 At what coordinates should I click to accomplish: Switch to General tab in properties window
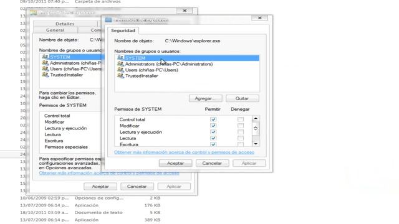pyautogui.click(x=55, y=30)
